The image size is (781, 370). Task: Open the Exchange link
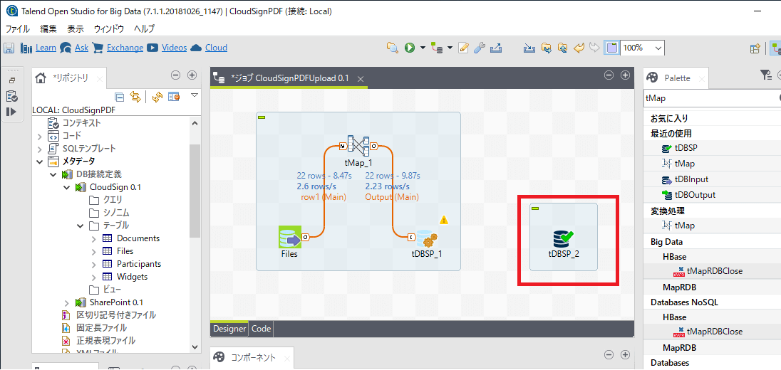125,48
